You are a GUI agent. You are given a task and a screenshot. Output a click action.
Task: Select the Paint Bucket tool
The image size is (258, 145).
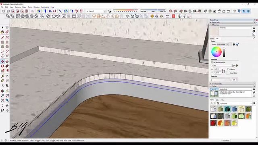pos(2,32)
